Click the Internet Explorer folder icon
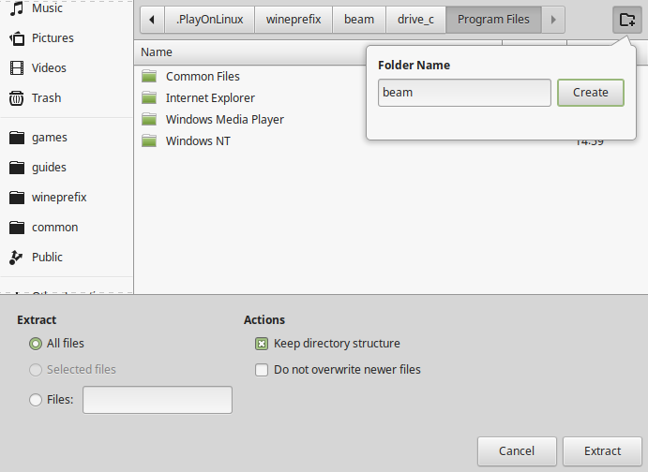This screenshot has width=648, height=472. (x=149, y=97)
